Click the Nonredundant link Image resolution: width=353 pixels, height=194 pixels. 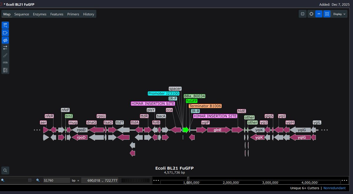[x=334, y=188]
